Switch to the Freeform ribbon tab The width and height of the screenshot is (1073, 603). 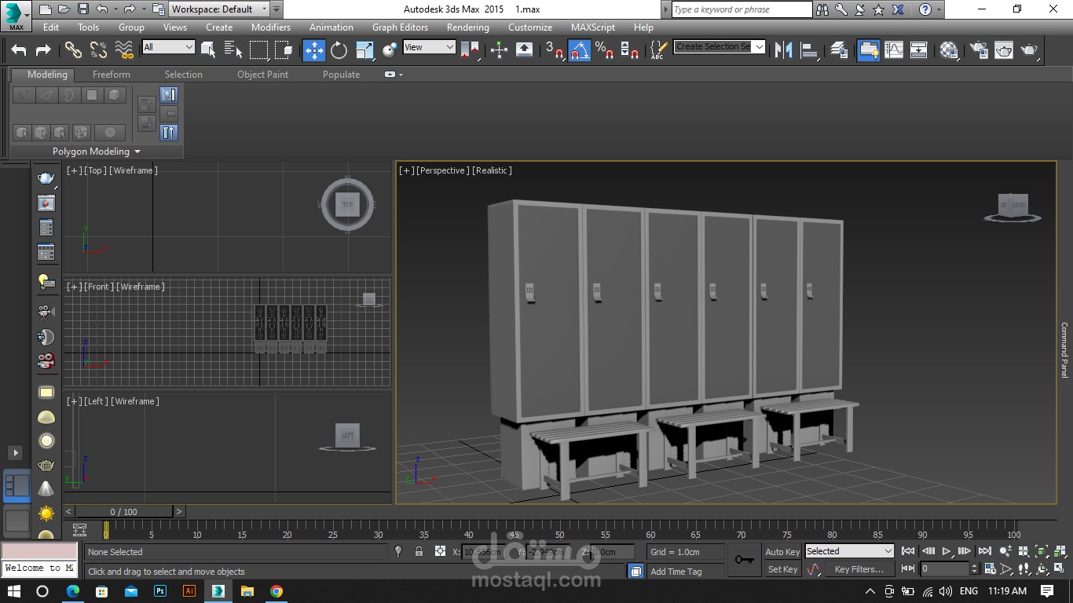pos(111,75)
